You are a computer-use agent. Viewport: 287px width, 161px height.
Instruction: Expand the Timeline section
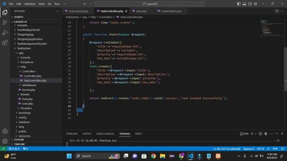click(19, 144)
